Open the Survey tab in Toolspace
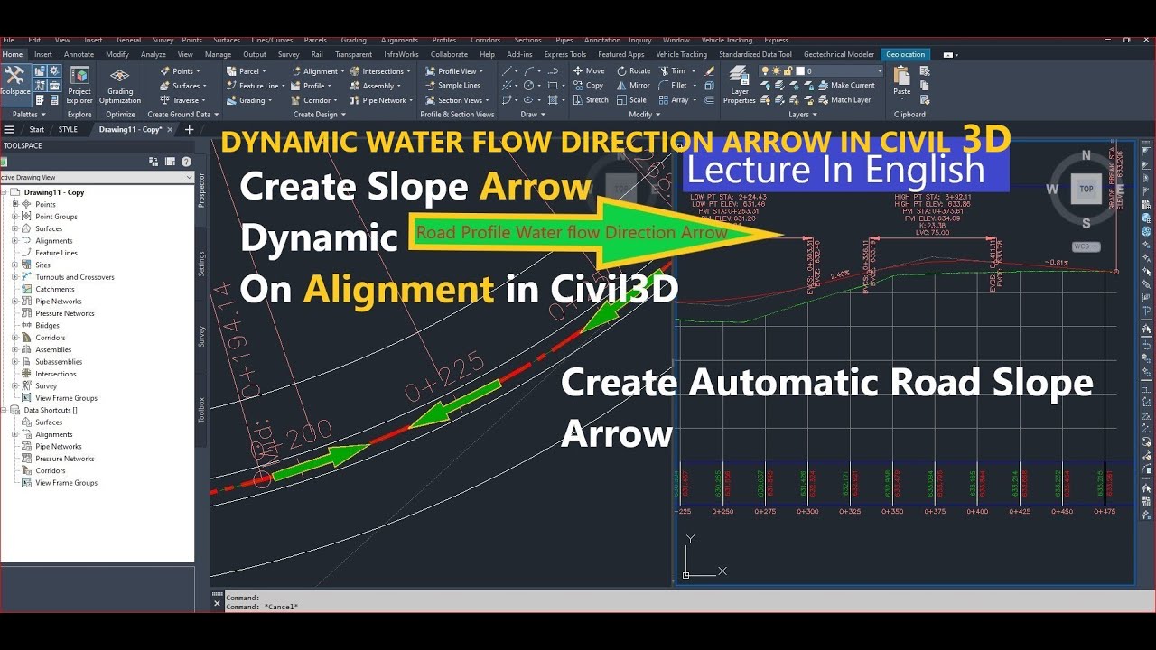This screenshot has width=1156, height=650. click(201, 336)
